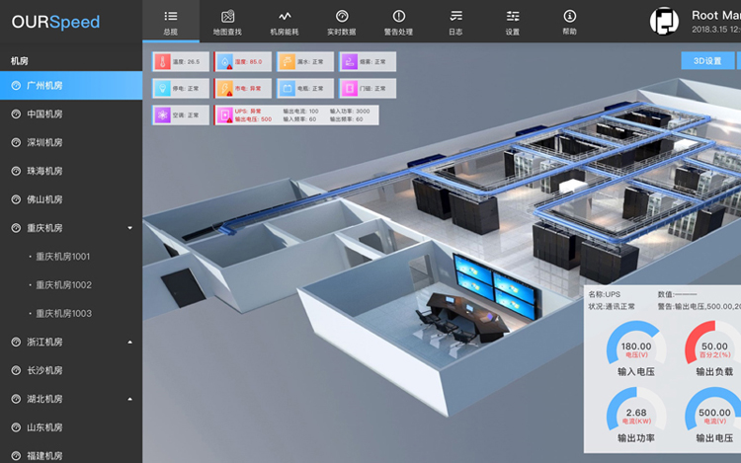The height and width of the screenshot is (463, 741).
Task: Click the 3D设置 button
Action: 707,61
